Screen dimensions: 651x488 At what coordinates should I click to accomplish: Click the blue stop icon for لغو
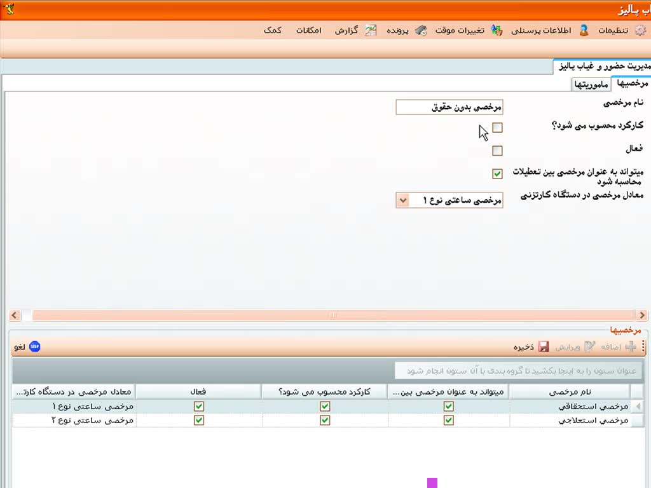click(34, 346)
